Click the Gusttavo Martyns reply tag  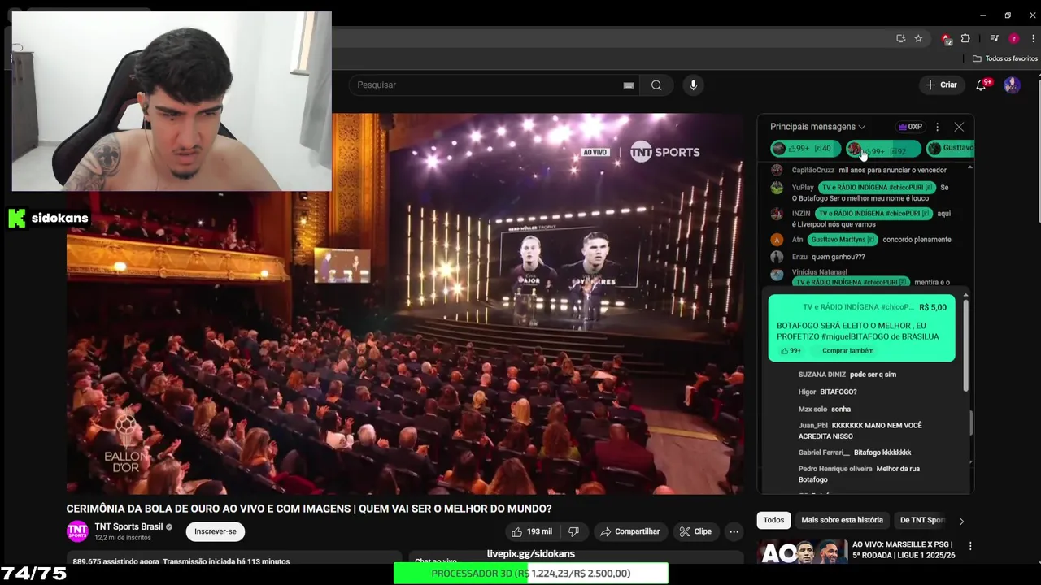(x=843, y=240)
